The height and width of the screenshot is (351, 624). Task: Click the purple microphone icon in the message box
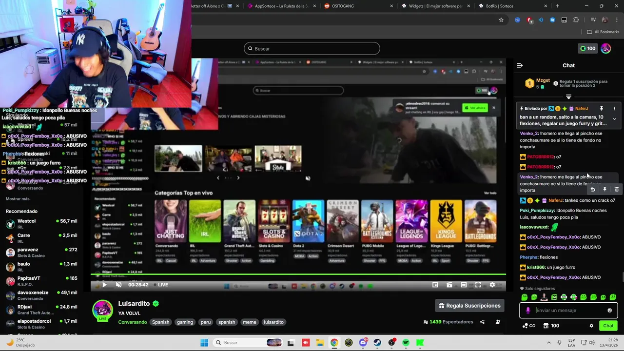click(528, 310)
